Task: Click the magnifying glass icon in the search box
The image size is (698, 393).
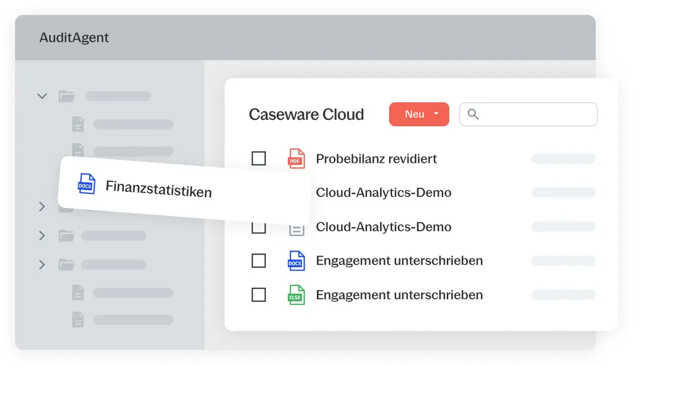Action: tap(473, 114)
